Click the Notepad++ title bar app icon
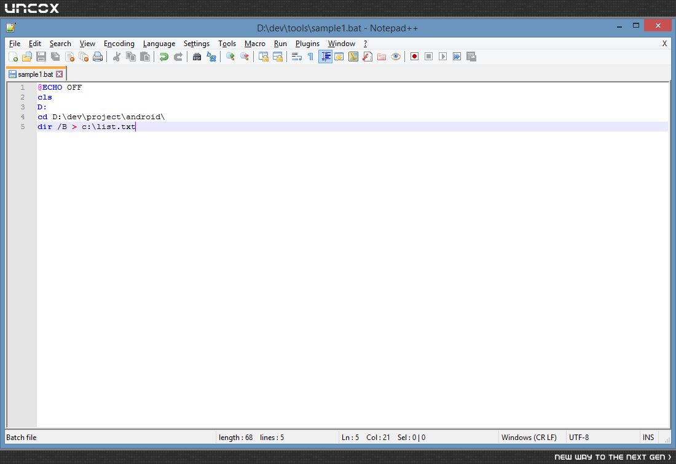The width and height of the screenshot is (676, 464). point(11,28)
